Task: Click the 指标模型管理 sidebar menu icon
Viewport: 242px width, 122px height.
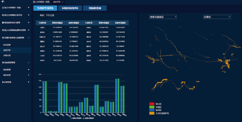Action: tap(3, 63)
